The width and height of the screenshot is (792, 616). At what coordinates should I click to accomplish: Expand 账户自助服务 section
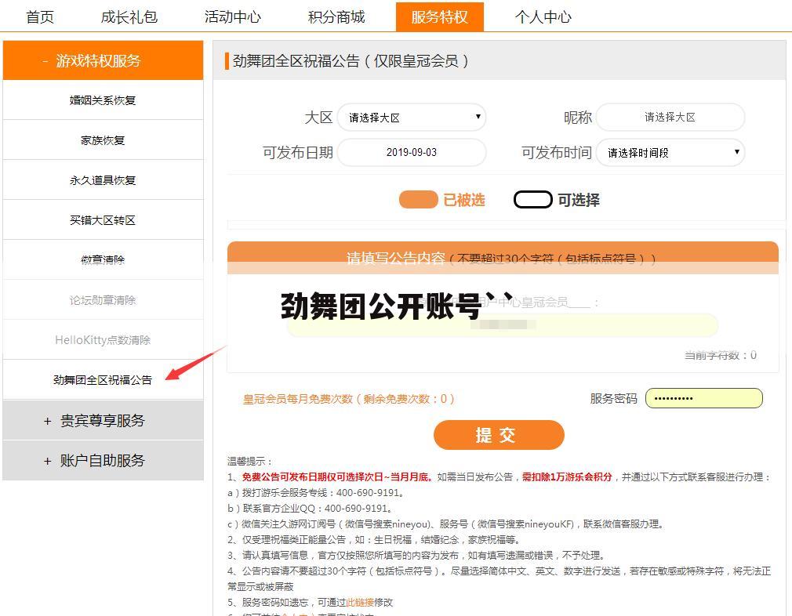click(103, 460)
